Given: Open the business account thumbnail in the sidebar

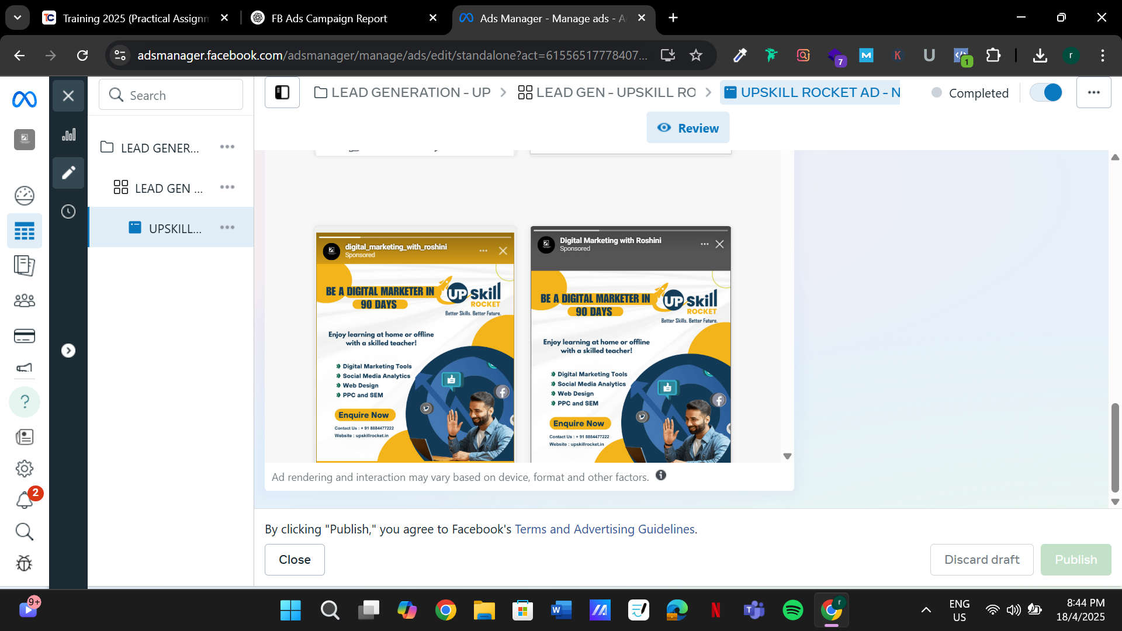Looking at the screenshot, I should pos(25,139).
